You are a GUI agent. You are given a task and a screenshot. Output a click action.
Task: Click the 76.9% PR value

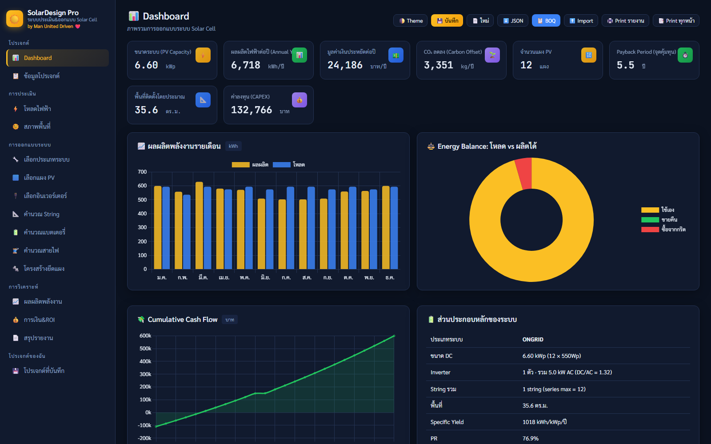[x=531, y=439]
